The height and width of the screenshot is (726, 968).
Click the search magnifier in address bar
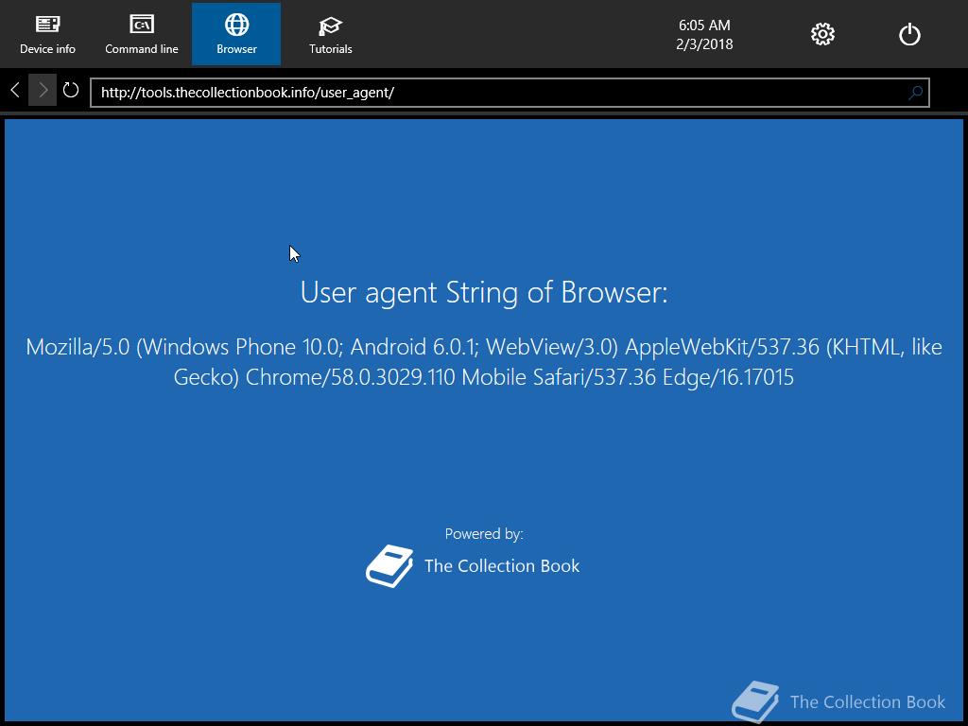coord(915,93)
